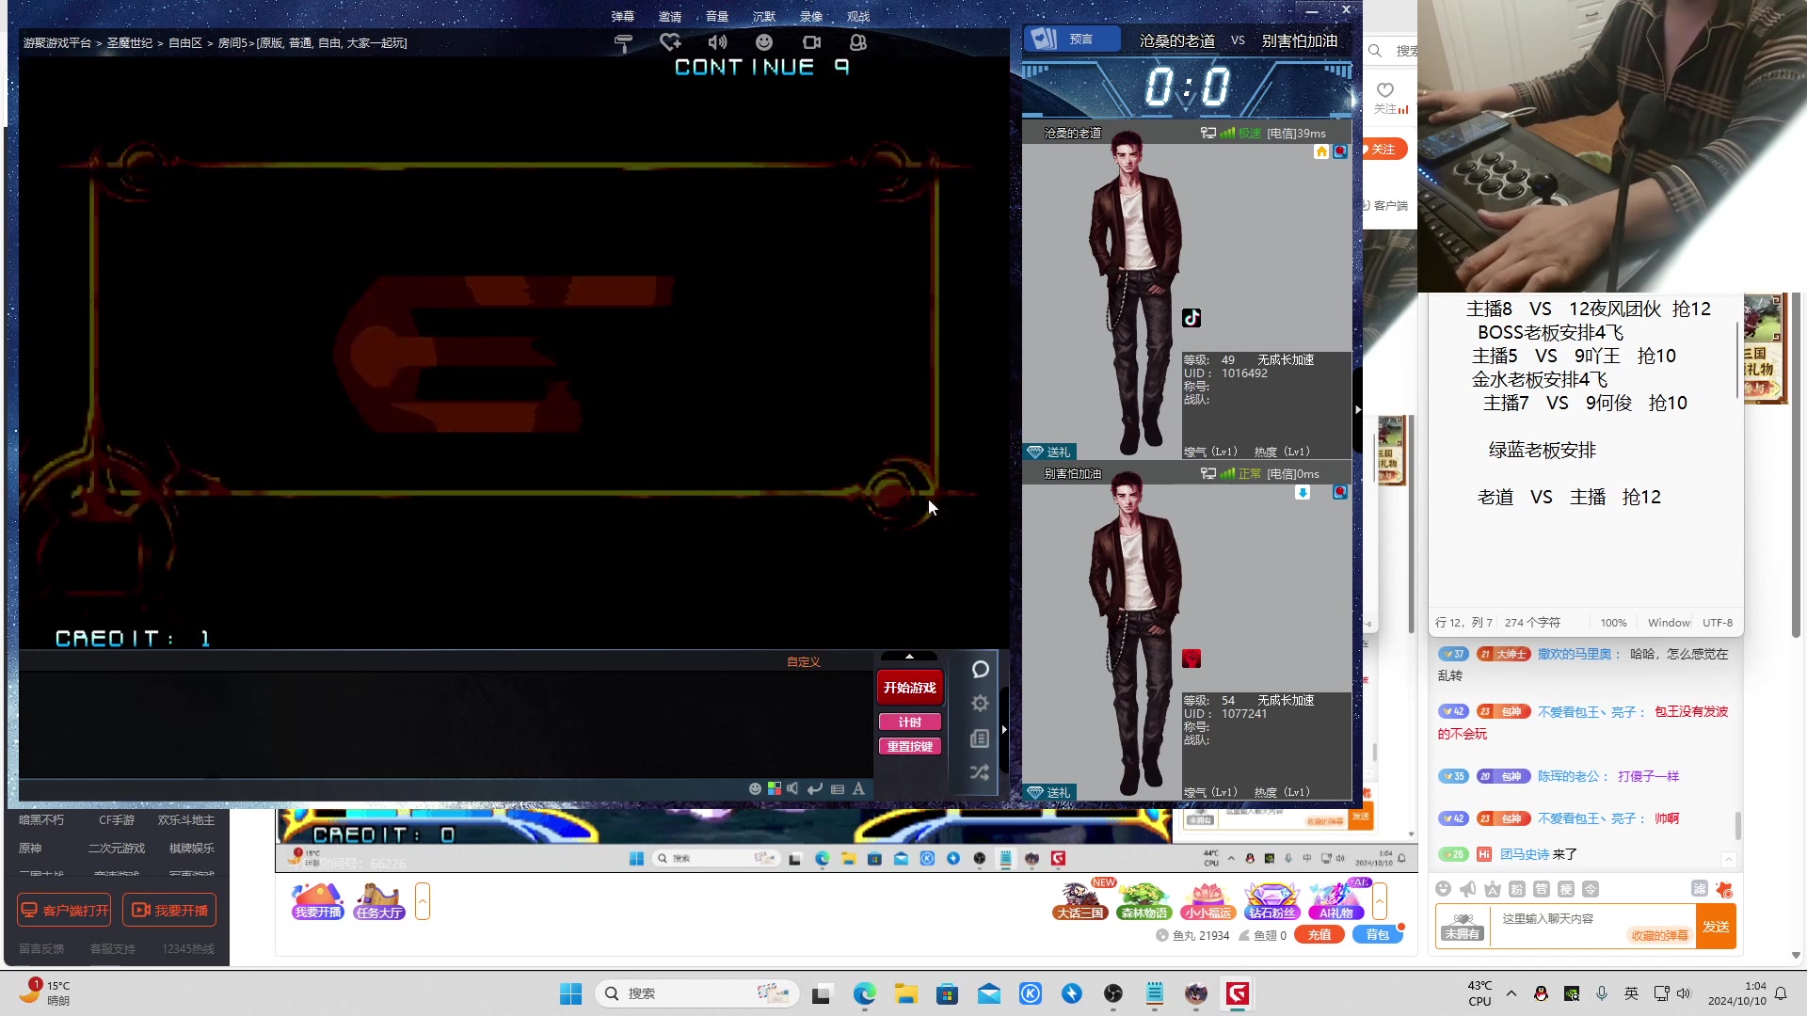
Task: Expand the left carousel arrow beside 任务大厅
Action: 423,901
